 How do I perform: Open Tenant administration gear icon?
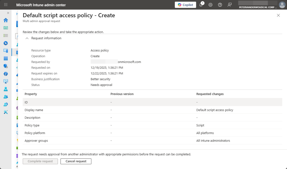pyautogui.click(x=6, y=104)
